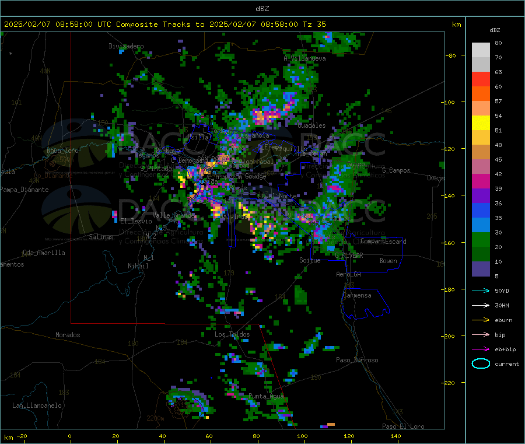Click the '-160' tick on the right axis
525x444 pixels.
449,243
